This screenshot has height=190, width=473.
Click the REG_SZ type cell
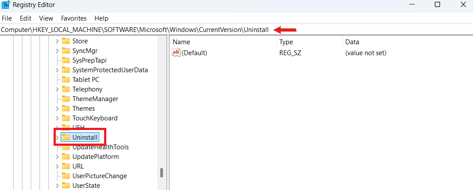290,53
